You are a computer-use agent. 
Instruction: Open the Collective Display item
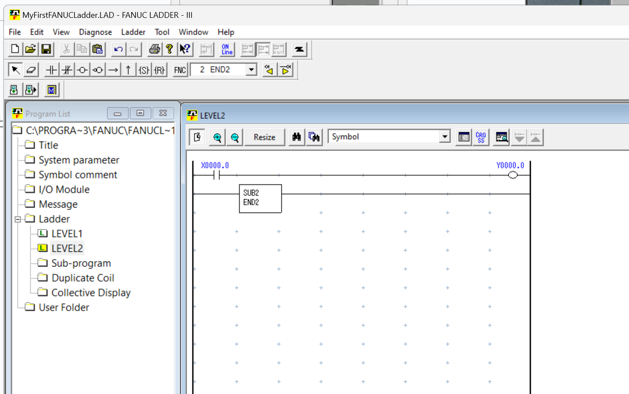[x=91, y=293]
